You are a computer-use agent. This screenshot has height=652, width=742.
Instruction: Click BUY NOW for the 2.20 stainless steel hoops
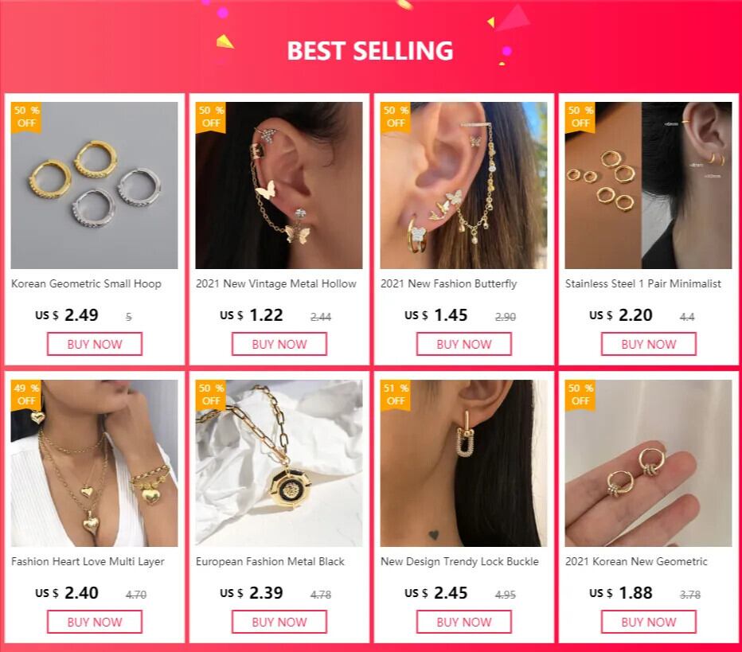click(x=649, y=344)
